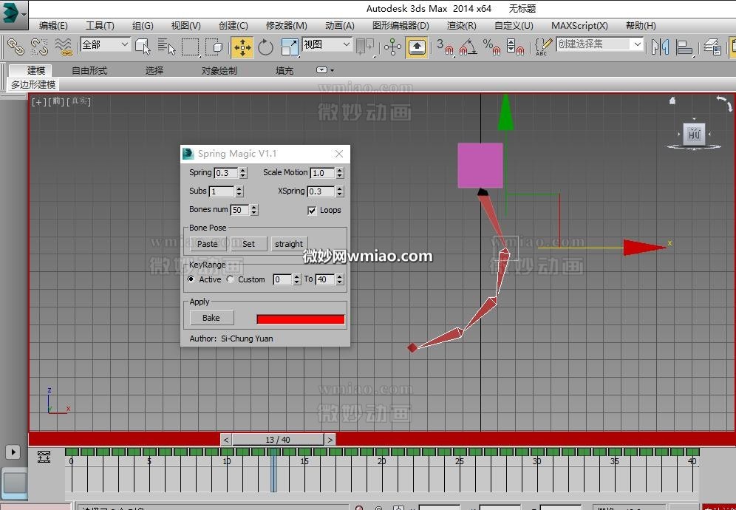Click the straight button under Bone Pose
Viewport: 736px width, 510px height.
(x=289, y=243)
